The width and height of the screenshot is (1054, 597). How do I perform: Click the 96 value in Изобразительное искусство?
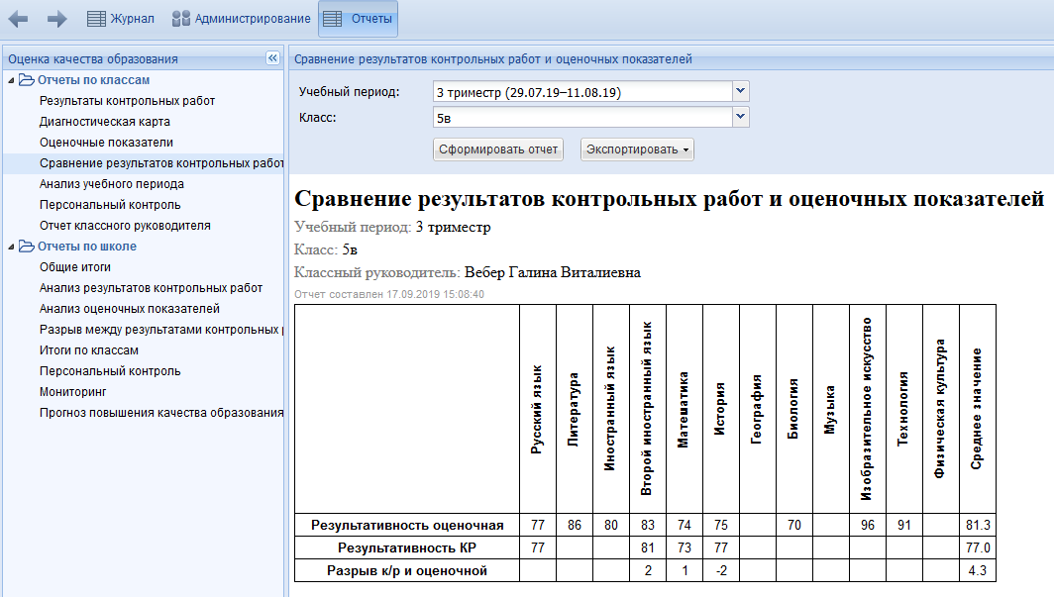(x=868, y=525)
